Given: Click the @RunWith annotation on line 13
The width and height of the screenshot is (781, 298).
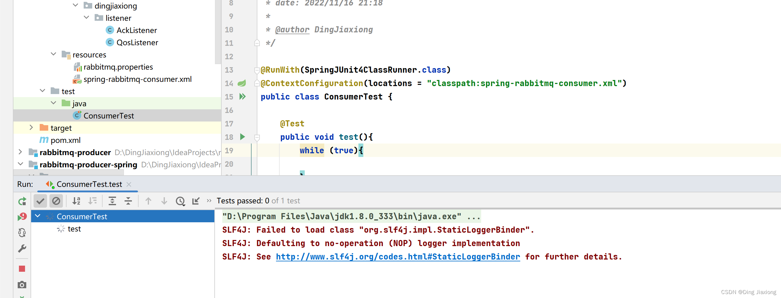Looking at the screenshot, I should [280, 70].
